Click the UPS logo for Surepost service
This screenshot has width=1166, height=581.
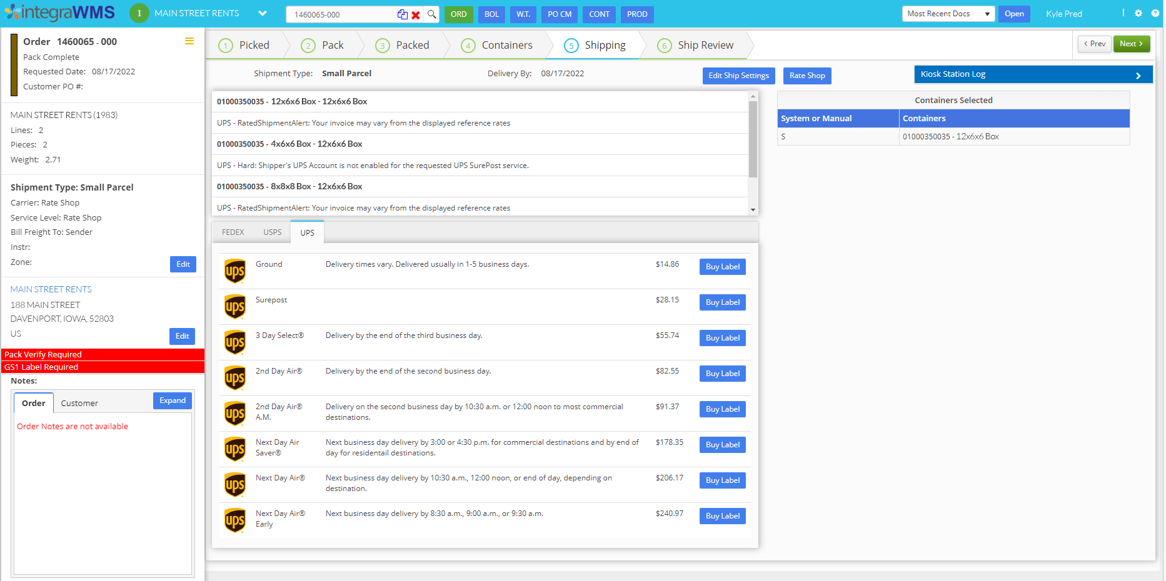click(235, 307)
